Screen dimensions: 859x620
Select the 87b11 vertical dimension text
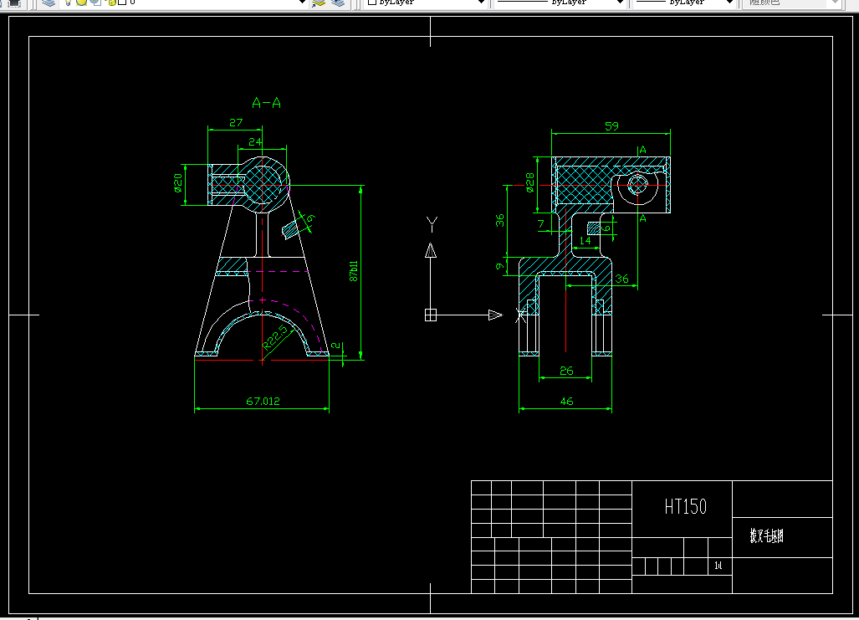point(353,271)
